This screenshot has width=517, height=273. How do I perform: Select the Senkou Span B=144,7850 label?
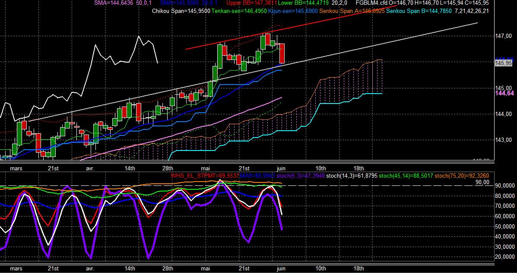(x=419, y=11)
